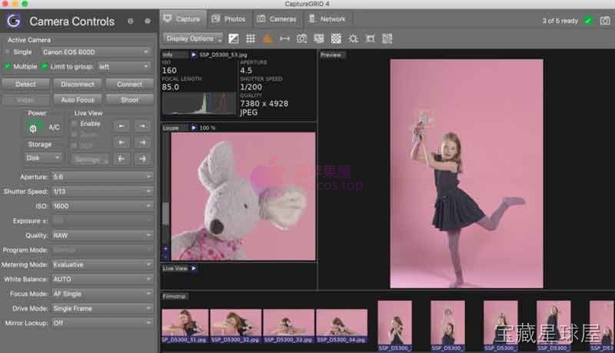Click the Filmstrip panel label

pos(175,296)
